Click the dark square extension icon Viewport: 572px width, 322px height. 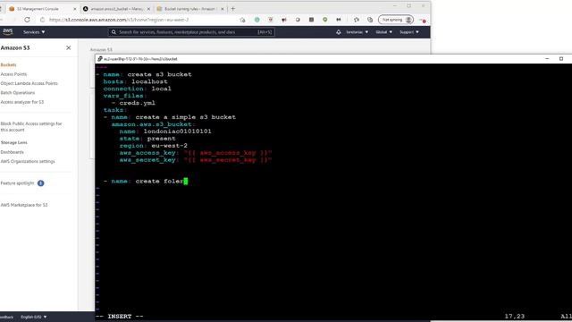[311, 20]
